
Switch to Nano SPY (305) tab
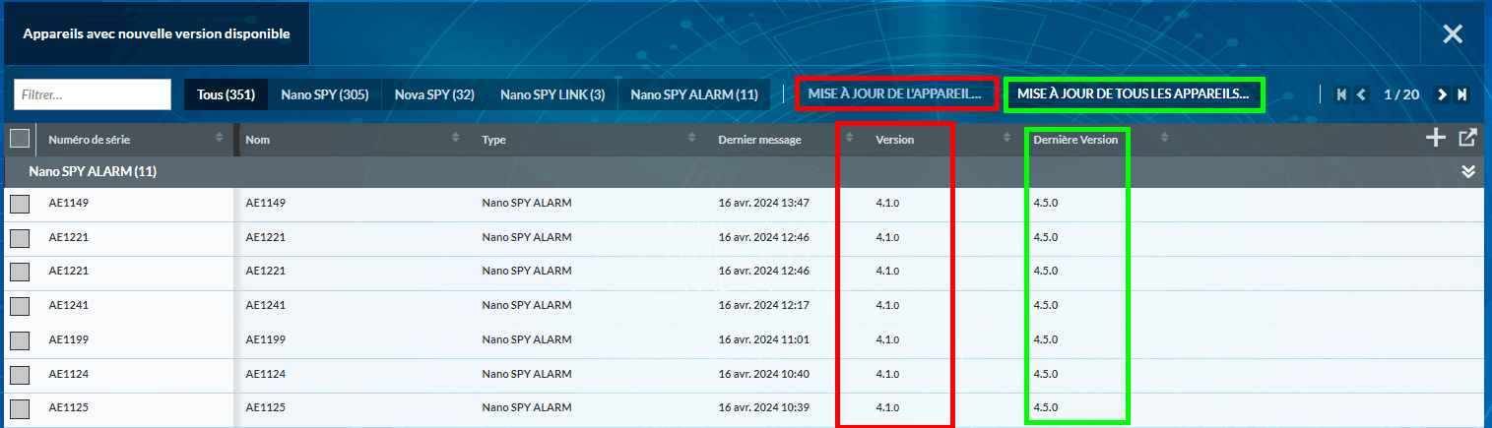click(x=324, y=94)
